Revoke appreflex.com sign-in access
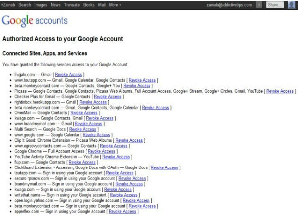The image size is (298, 223). (122, 211)
